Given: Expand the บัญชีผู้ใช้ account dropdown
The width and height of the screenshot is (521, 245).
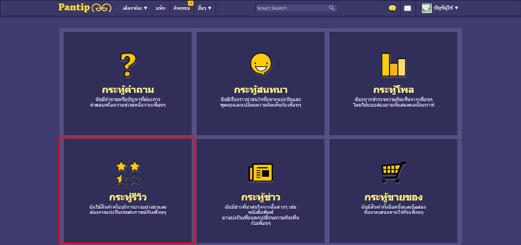Looking at the screenshot, I should [446, 8].
